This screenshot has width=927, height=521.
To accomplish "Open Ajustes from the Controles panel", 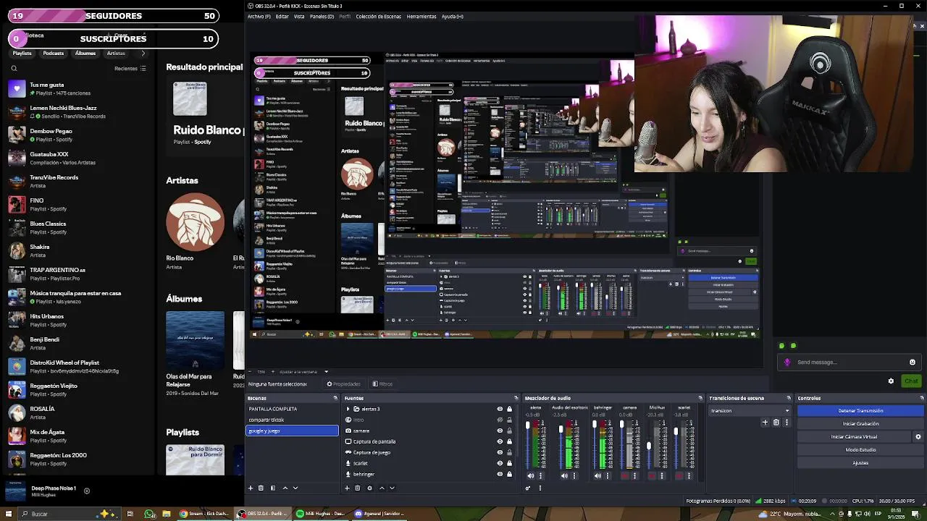I will pos(860,463).
